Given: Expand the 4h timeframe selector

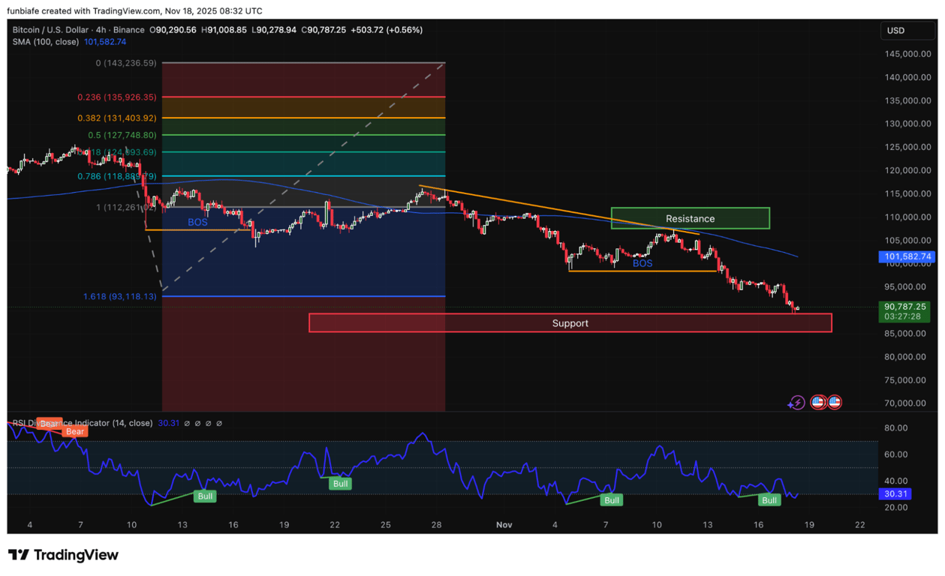Looking at the screenshot, I should coord(101,30).
